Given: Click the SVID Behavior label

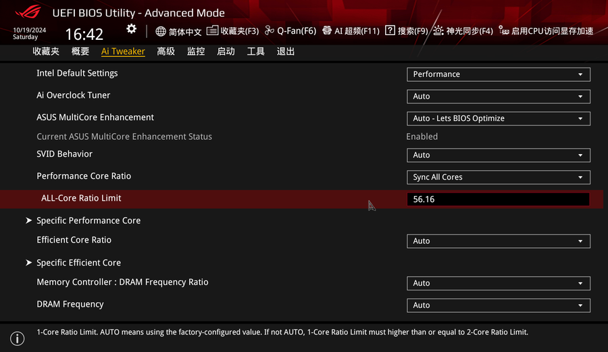Looking at the screenshot, I should [x=64, y=154].
